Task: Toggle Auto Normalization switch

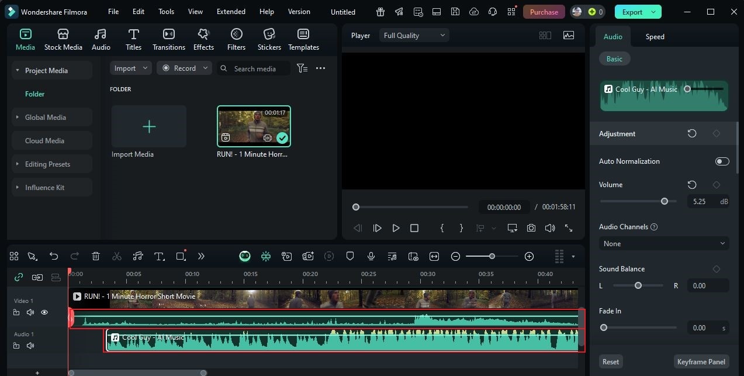Action: (x=722, y=161)
